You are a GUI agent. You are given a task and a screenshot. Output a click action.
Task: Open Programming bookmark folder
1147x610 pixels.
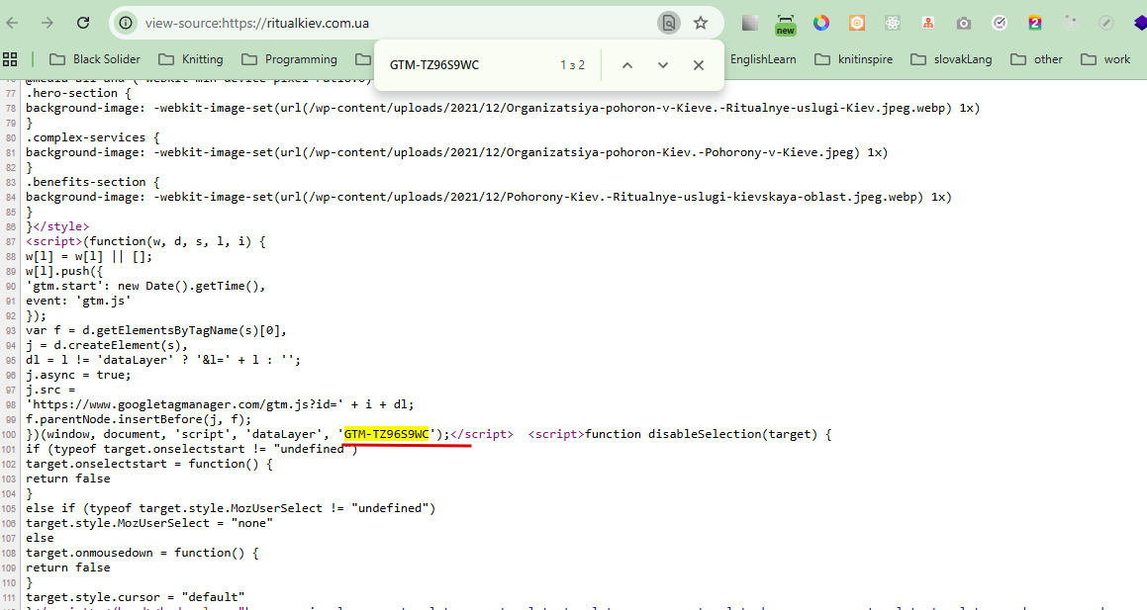[290, 59]
